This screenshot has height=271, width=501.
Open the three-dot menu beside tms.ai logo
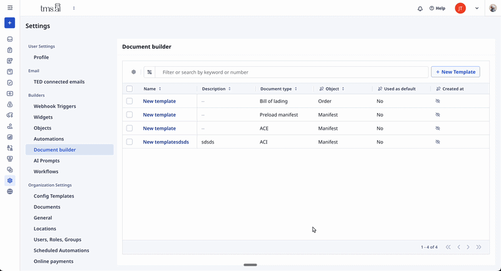[x=74, y=8]
